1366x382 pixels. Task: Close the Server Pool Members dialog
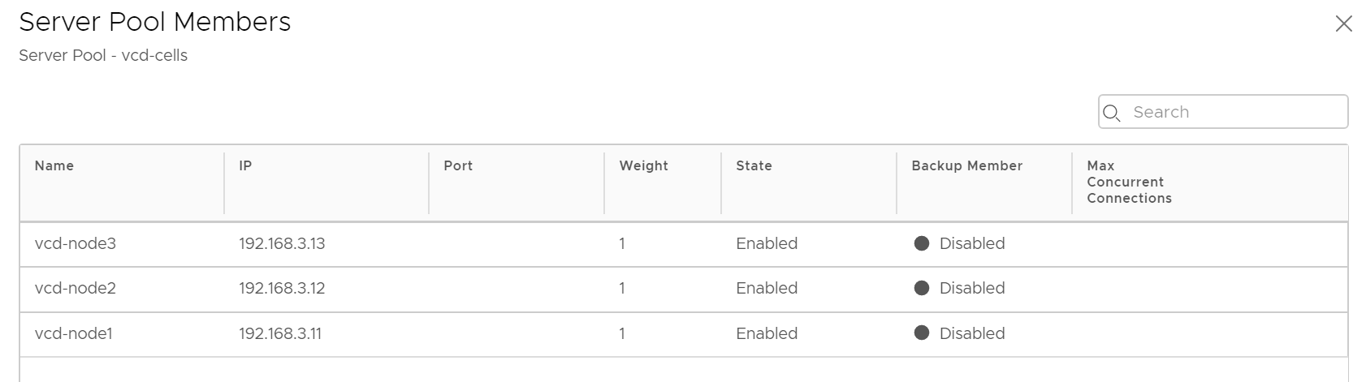[x=1344, y=24]
